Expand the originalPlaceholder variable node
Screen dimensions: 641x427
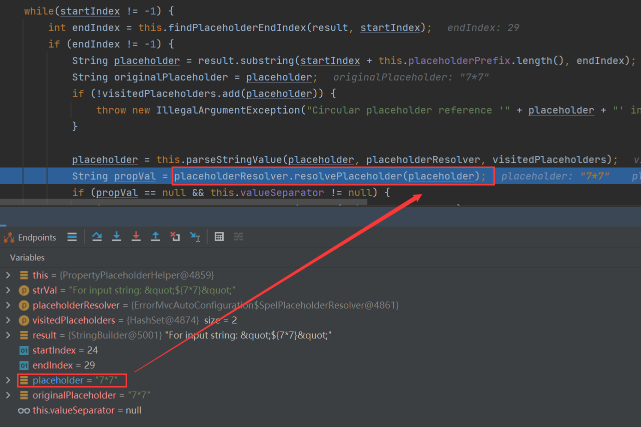click(x=7, y=395)
